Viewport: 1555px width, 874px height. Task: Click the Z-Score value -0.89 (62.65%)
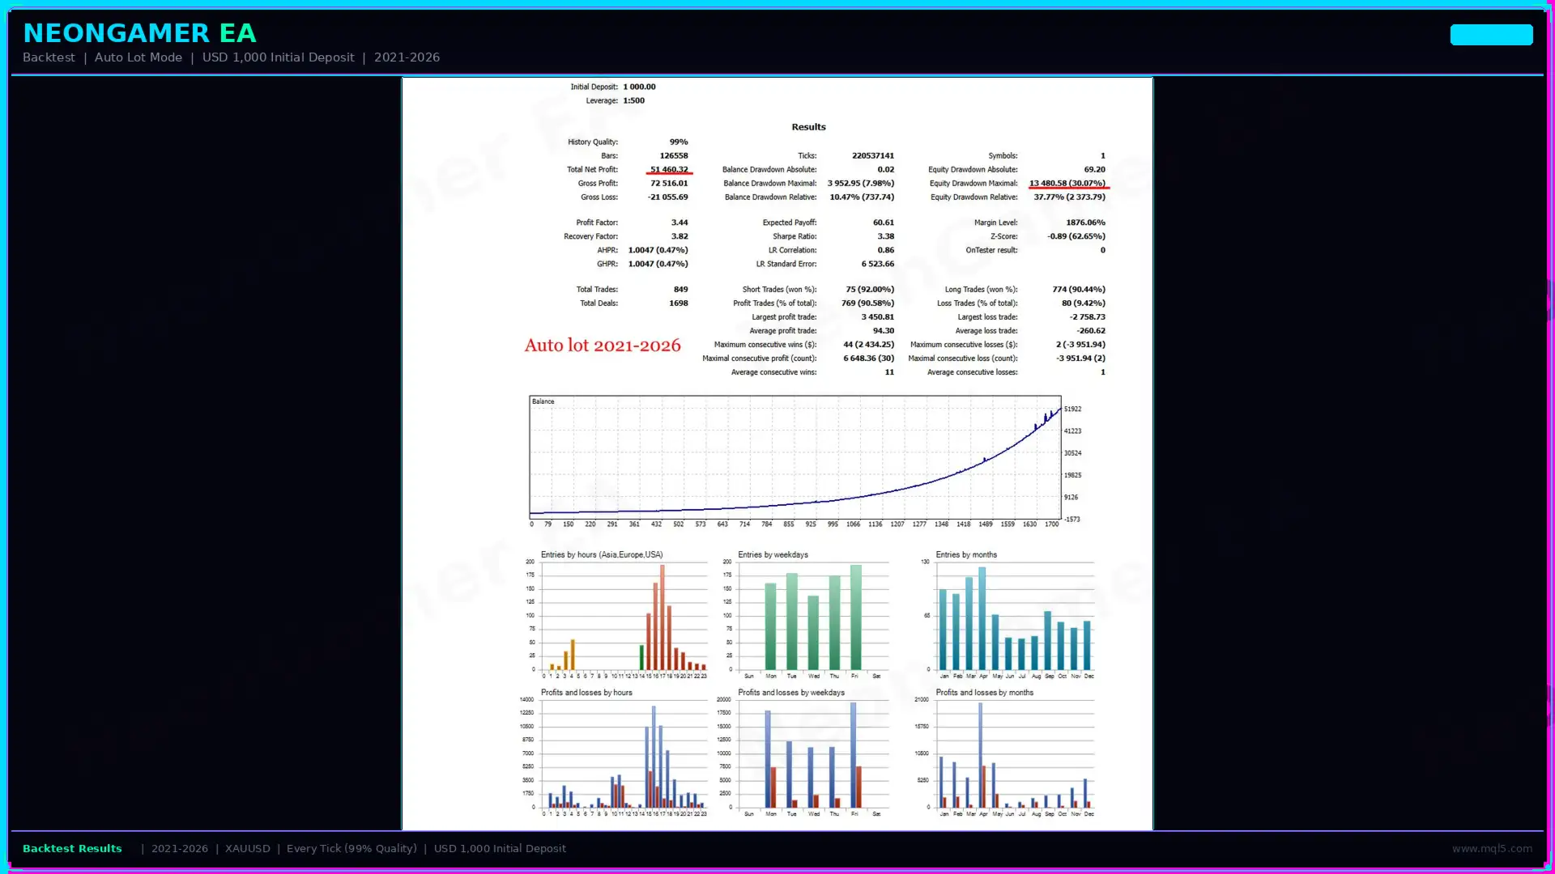point(1076,236)
